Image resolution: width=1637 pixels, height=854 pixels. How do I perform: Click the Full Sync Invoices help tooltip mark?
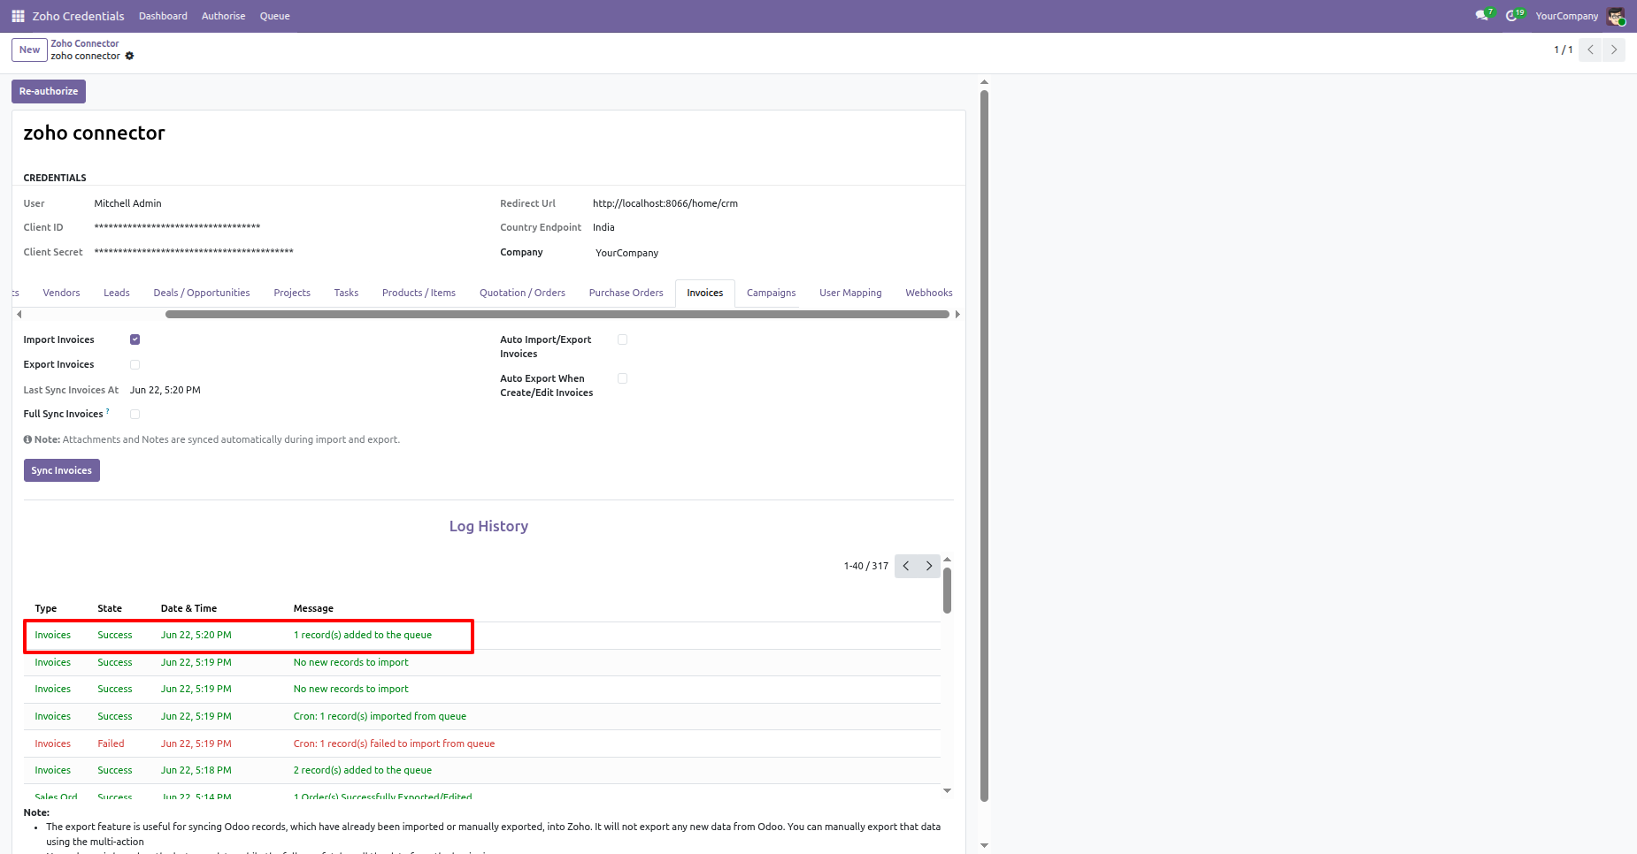108,411
